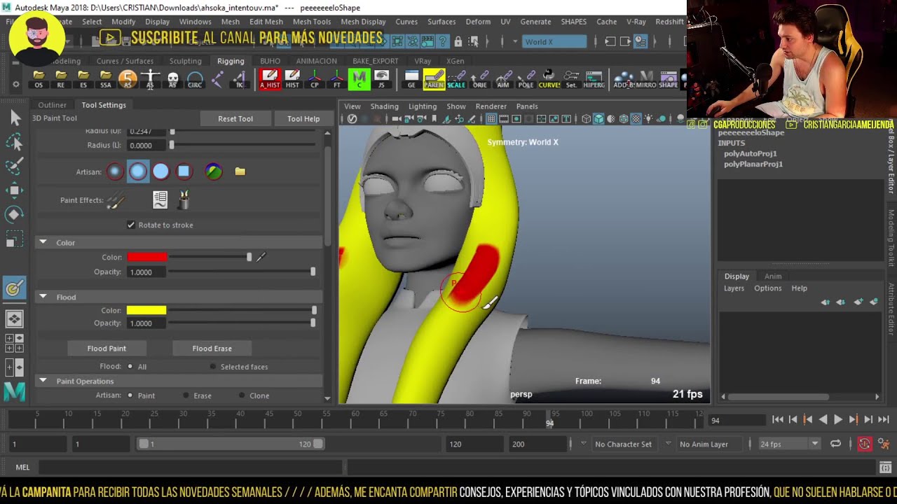Image resolution: width=897 pixels, height=504 pixels.
Task: Open the Layers menu in layer editor
Action: (734, 288)
